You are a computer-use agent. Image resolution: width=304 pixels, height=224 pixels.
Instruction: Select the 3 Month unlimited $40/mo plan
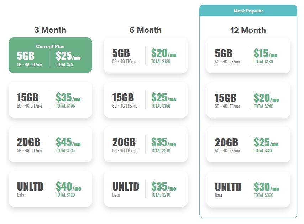pos(50,189)
